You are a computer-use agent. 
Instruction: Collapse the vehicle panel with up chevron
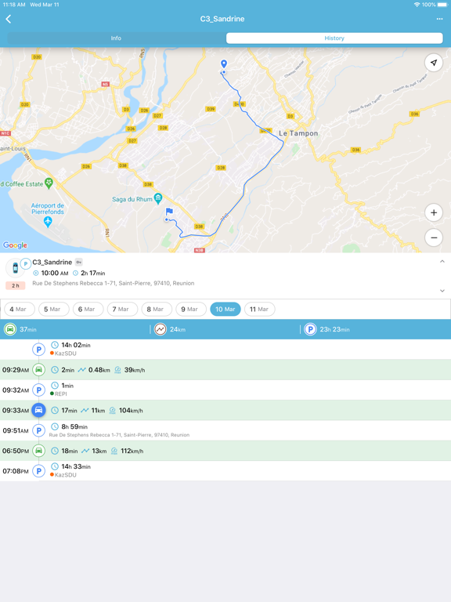click(442, 262)
